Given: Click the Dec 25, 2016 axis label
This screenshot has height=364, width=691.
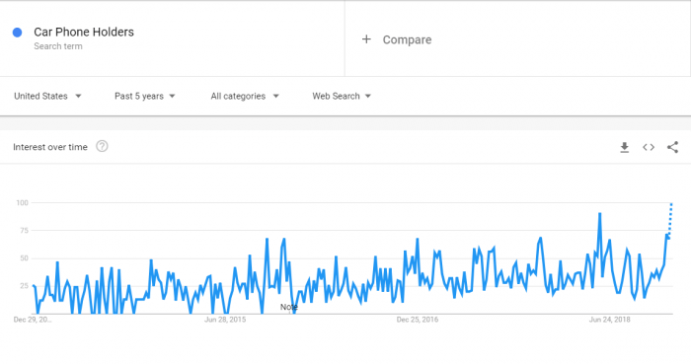Looking at the screenshot, I should (418, 320).
